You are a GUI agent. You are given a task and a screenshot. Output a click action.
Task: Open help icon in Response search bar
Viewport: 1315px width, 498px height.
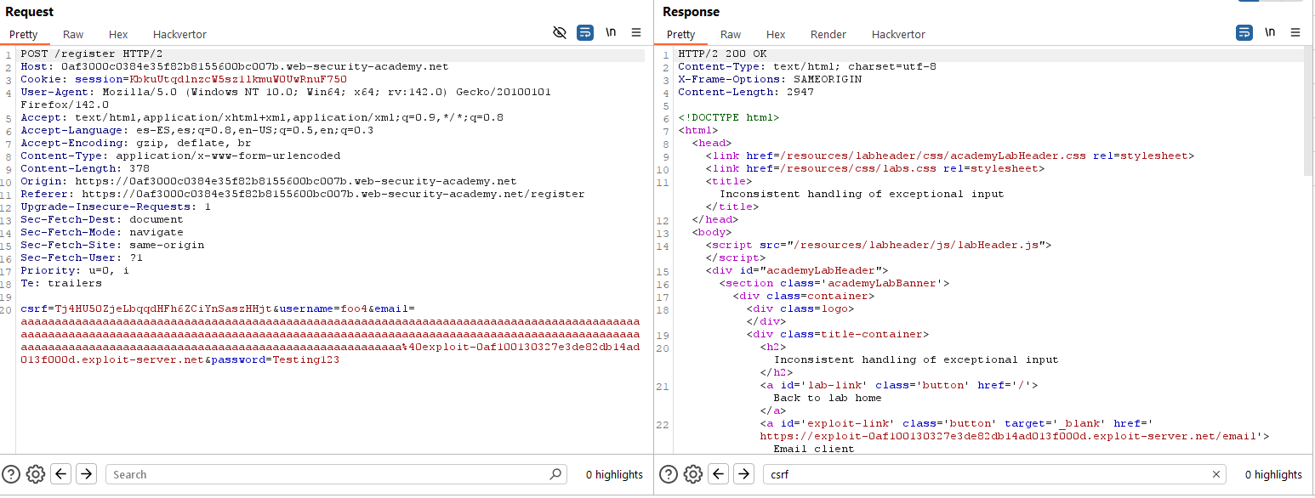(x=669, y=474)
